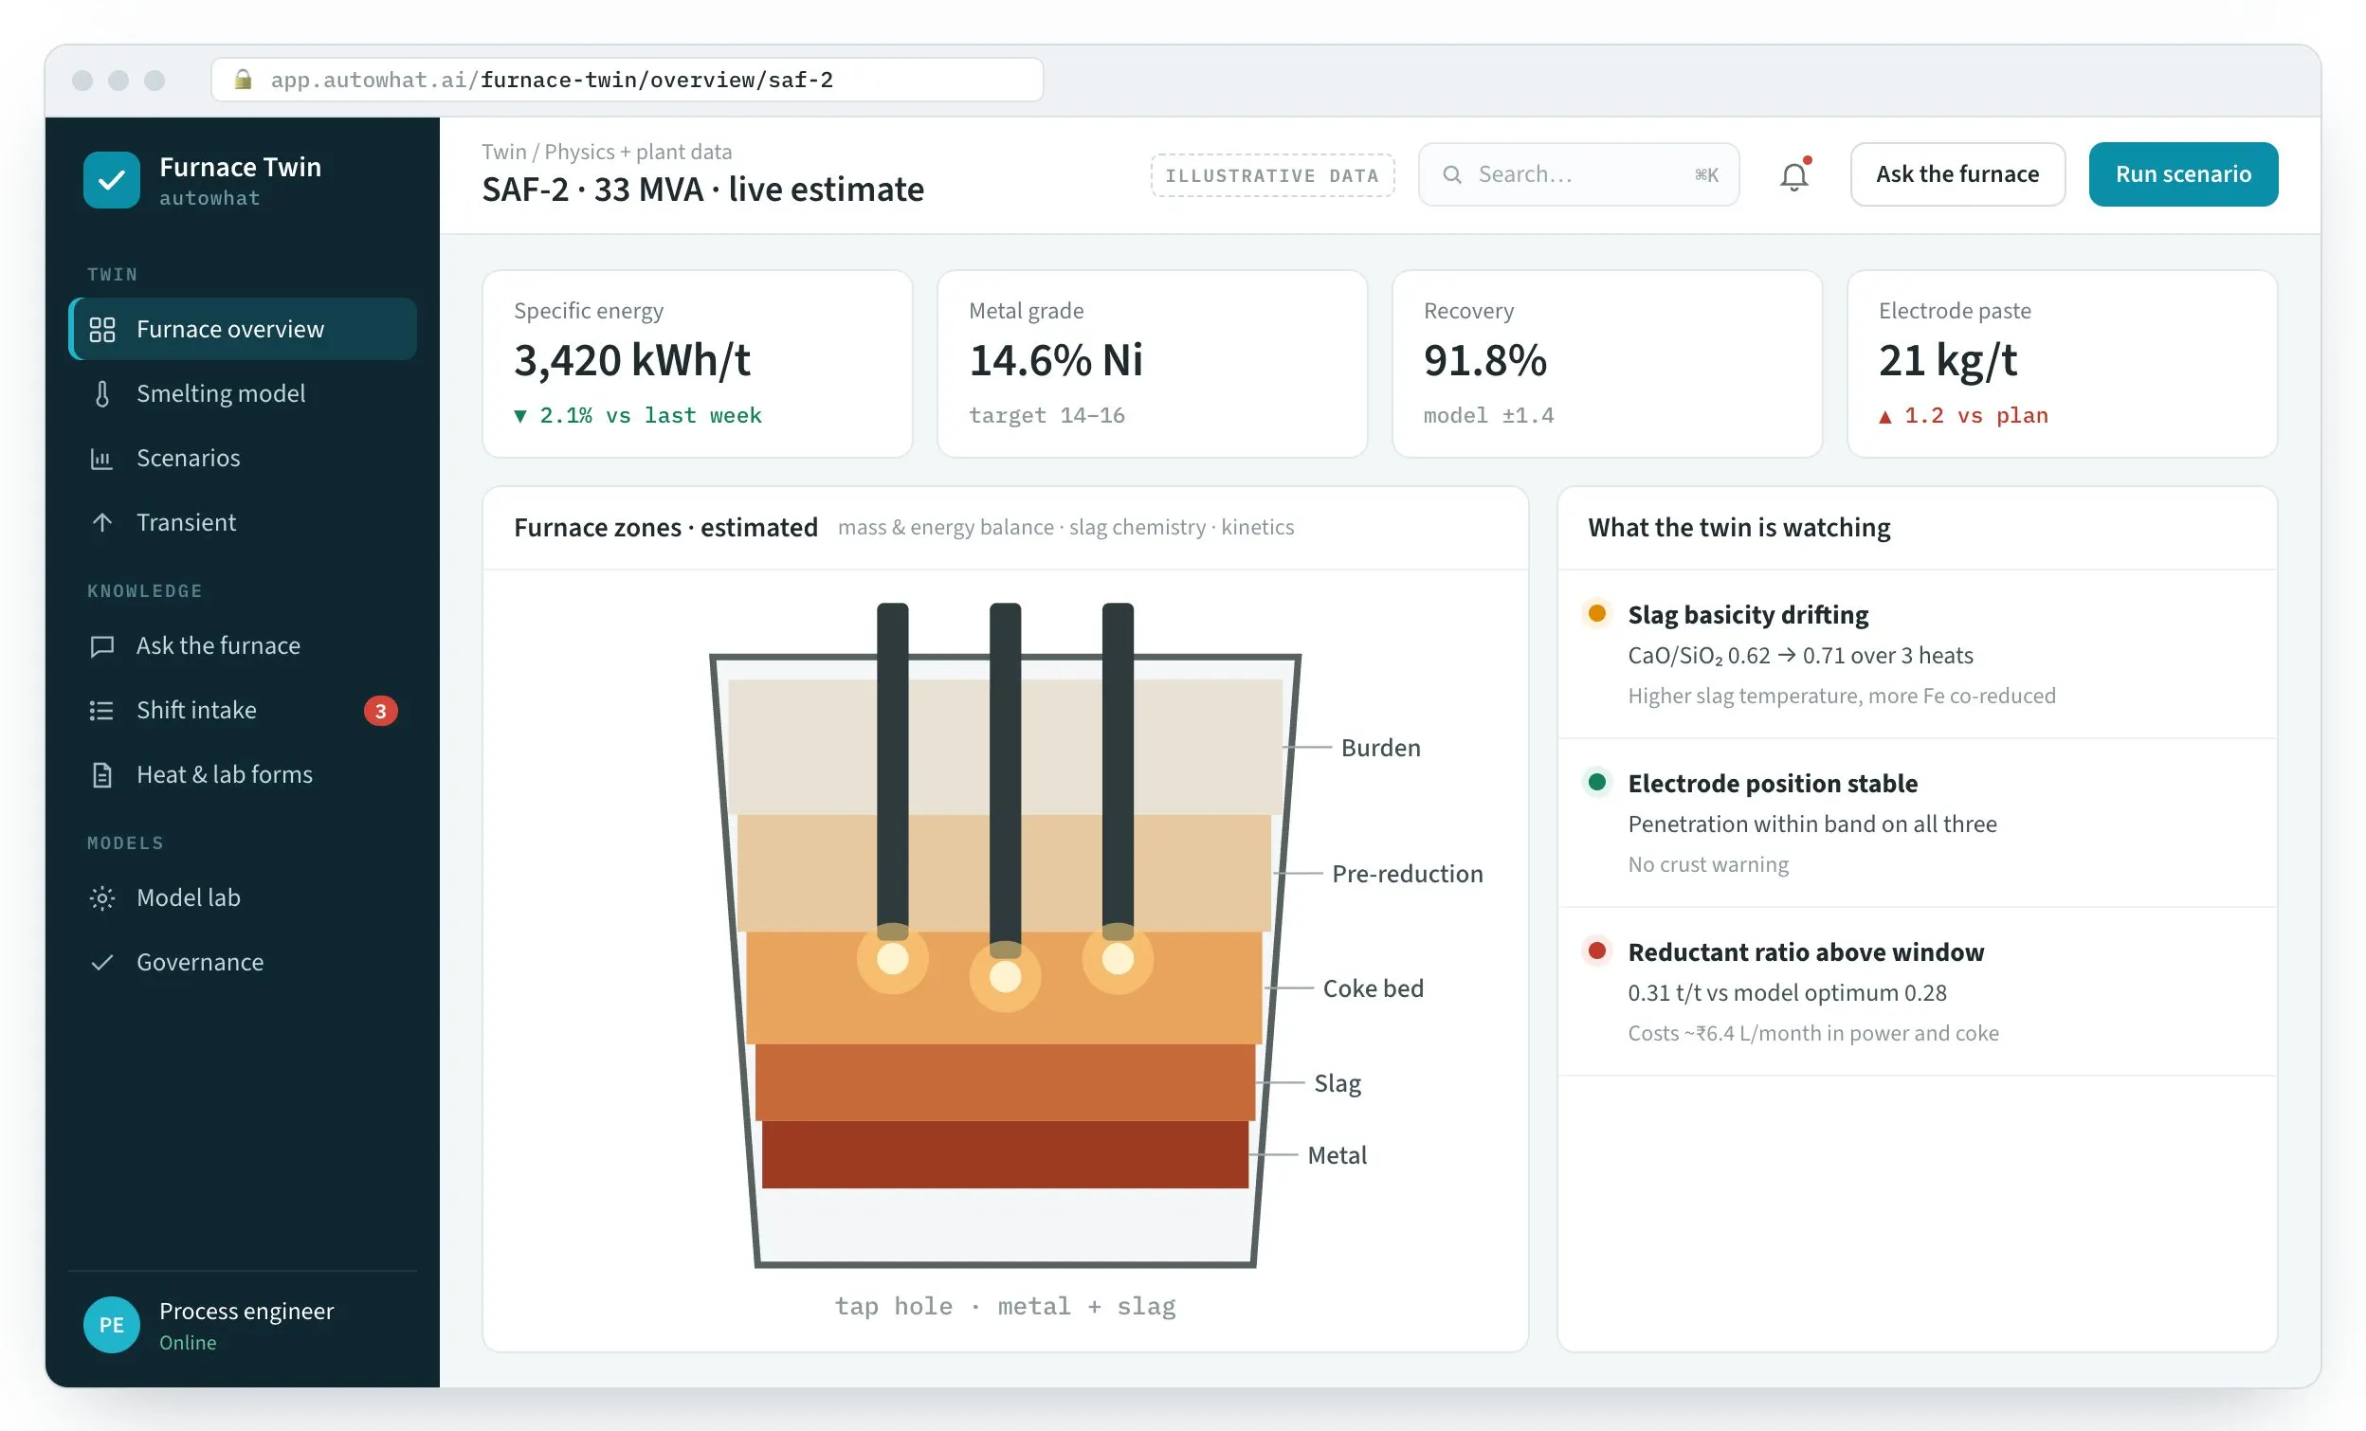The height and width of the screenshot is (1431, 2366).
Task: Open Heat & lab forms
Action: coord(243,774)
